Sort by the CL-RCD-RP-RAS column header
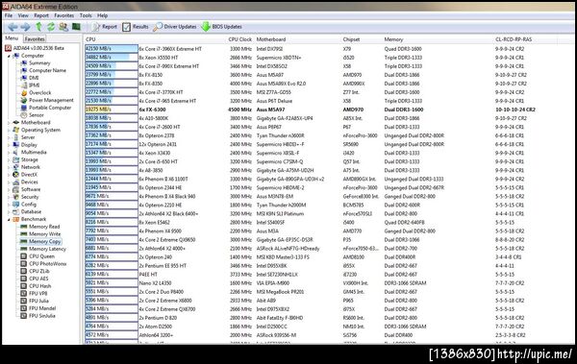577x364 pixels. coord(514,39)
